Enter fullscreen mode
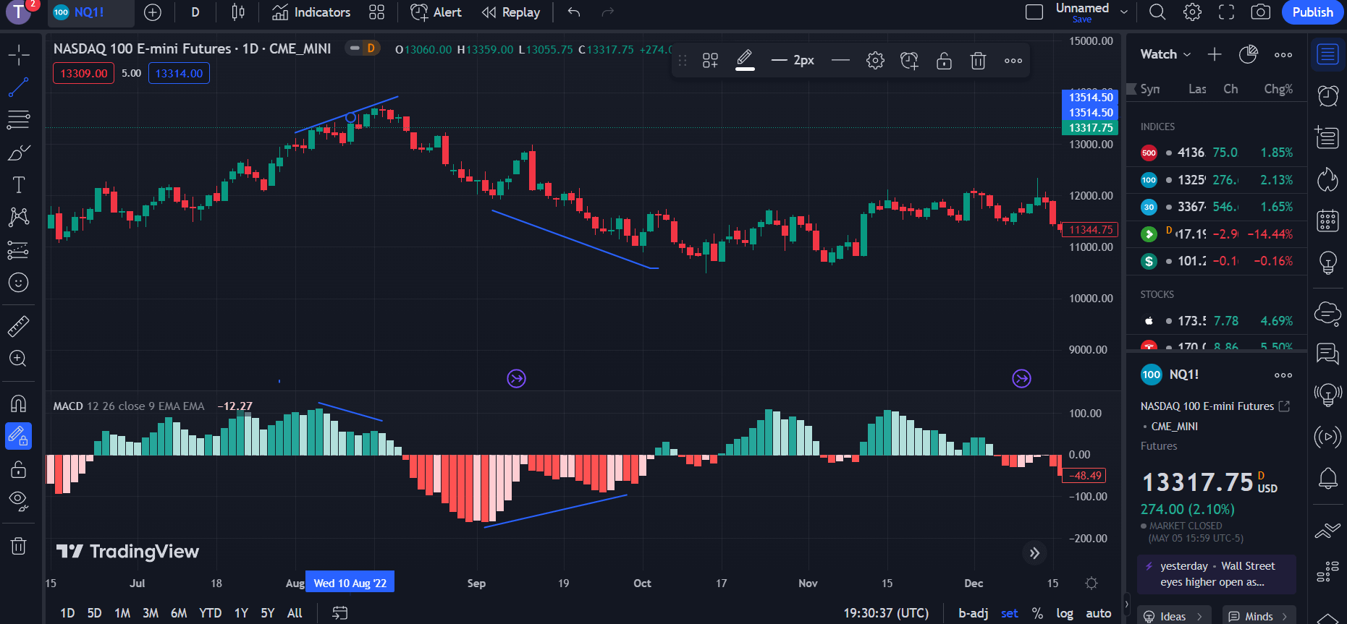1347x624 pixels. click(1226, 12)
